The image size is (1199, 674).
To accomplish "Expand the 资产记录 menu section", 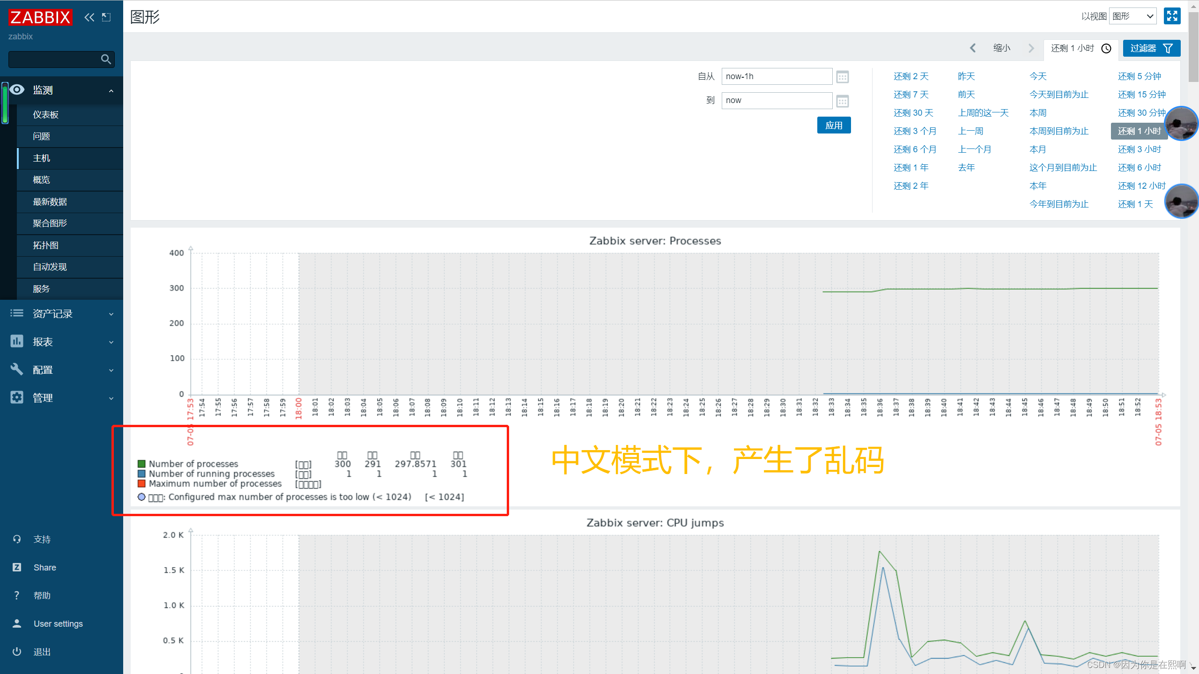I will click(111, 314).
